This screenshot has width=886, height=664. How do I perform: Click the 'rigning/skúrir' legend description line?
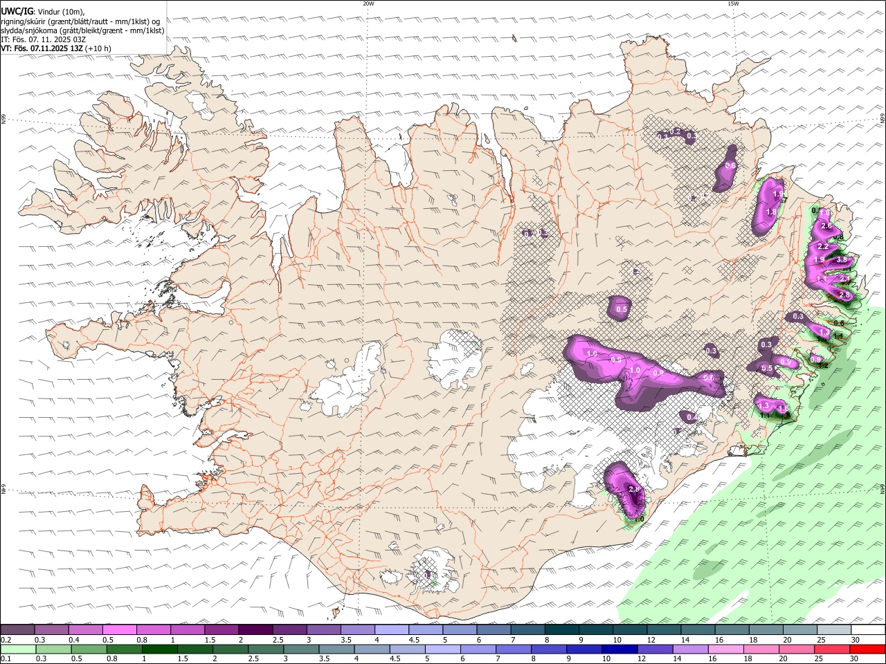[x=82, y=21]
